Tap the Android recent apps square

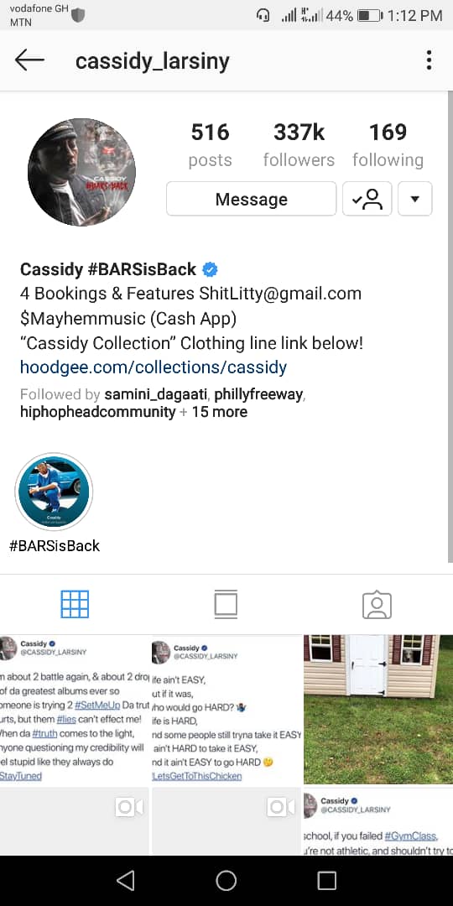(327, 881)
